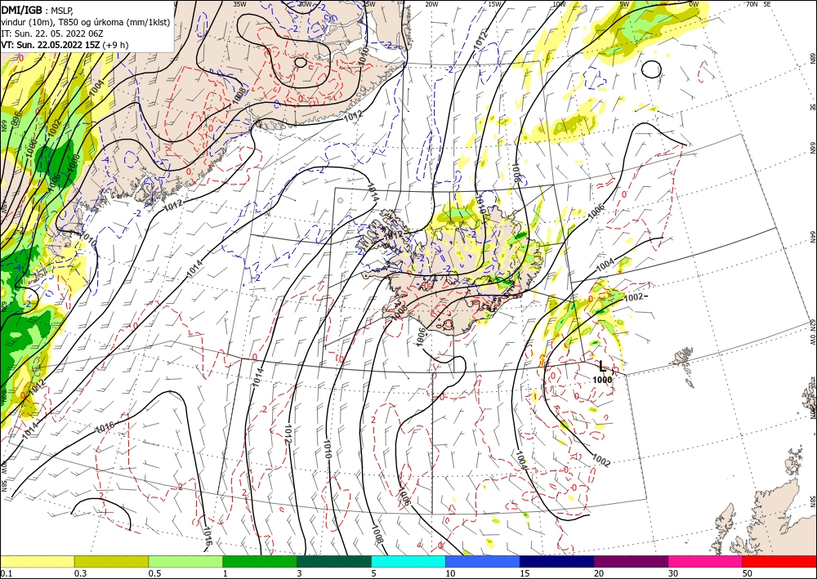Click the '66N' latitude label on right edge
817x579 pixels.
click(812, 149)
